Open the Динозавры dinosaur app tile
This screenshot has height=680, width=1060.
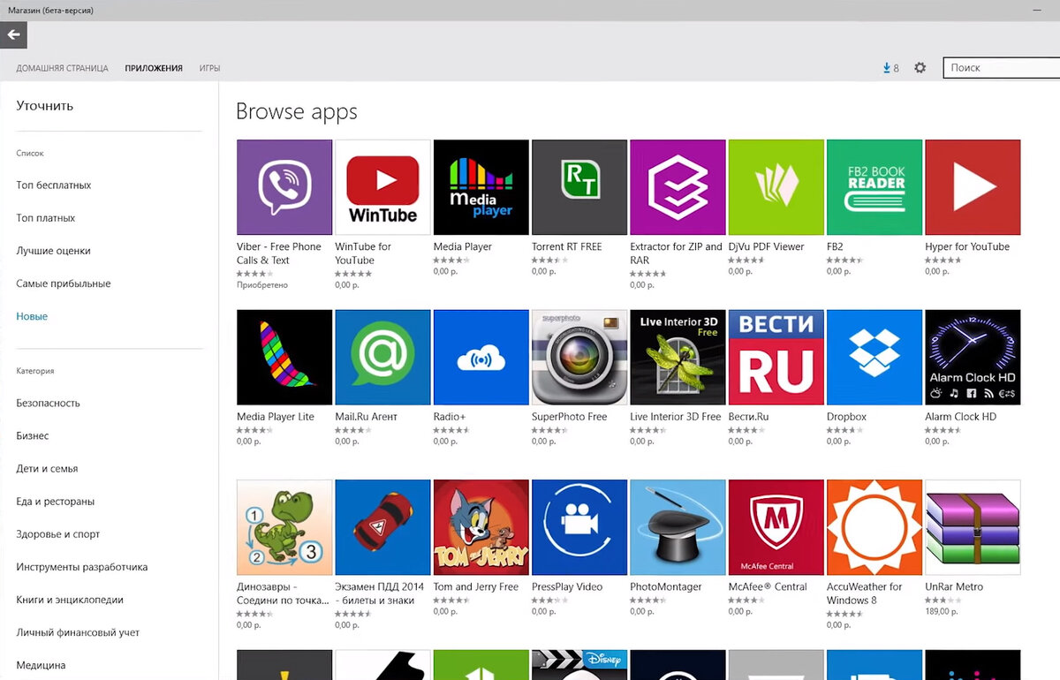[x=284, y=527]
